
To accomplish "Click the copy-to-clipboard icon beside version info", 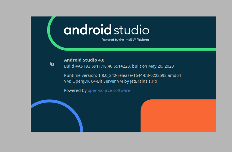I will pos(52,64).
